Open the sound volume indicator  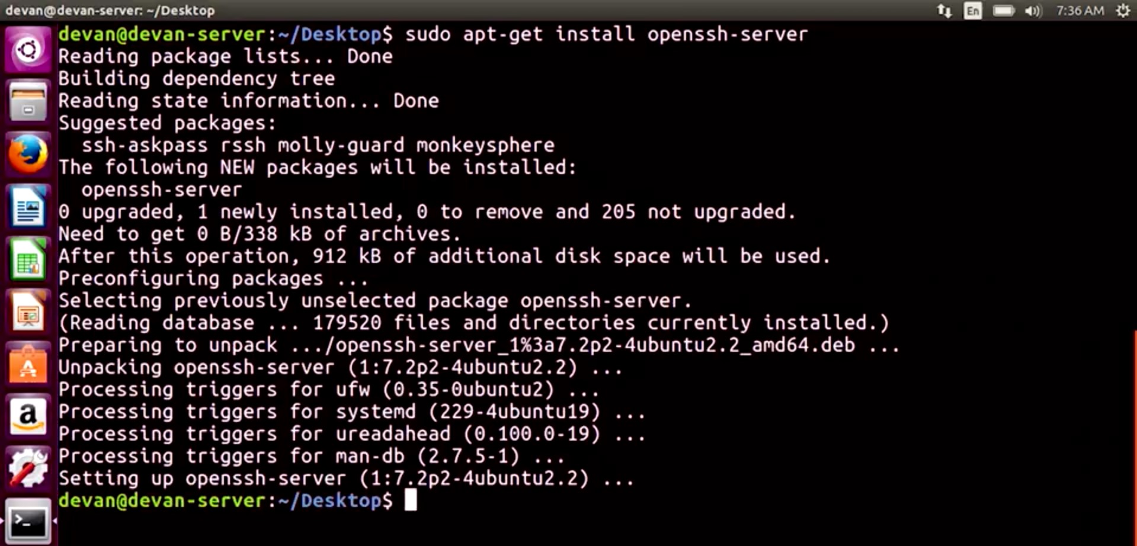(1033, 11)
